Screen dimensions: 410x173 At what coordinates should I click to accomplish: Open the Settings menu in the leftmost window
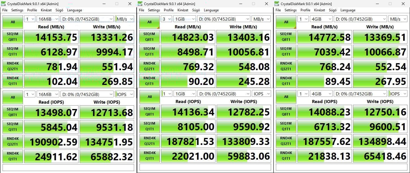[x=17, y=10]
